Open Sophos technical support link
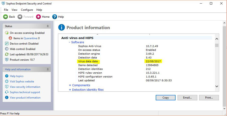The width and height of the screenshot is (227, 116). 25,92
